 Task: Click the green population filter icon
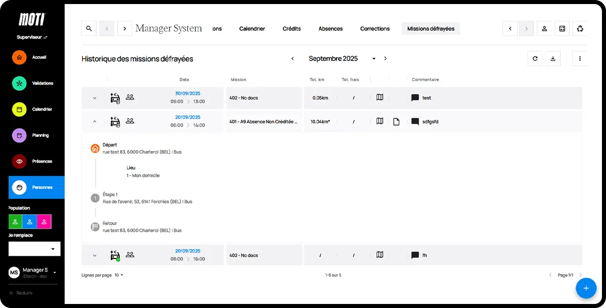pos(15,221)
